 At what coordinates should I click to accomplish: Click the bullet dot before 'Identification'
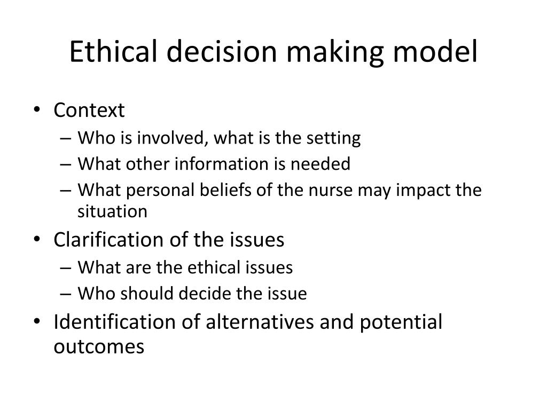point(37,321)
